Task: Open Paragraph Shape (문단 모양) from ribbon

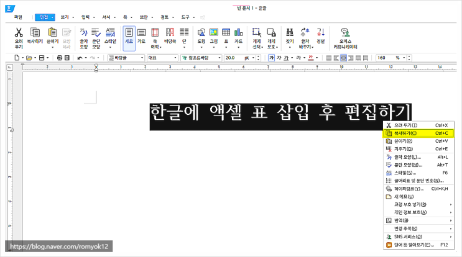Action: (x=96, y=38)
